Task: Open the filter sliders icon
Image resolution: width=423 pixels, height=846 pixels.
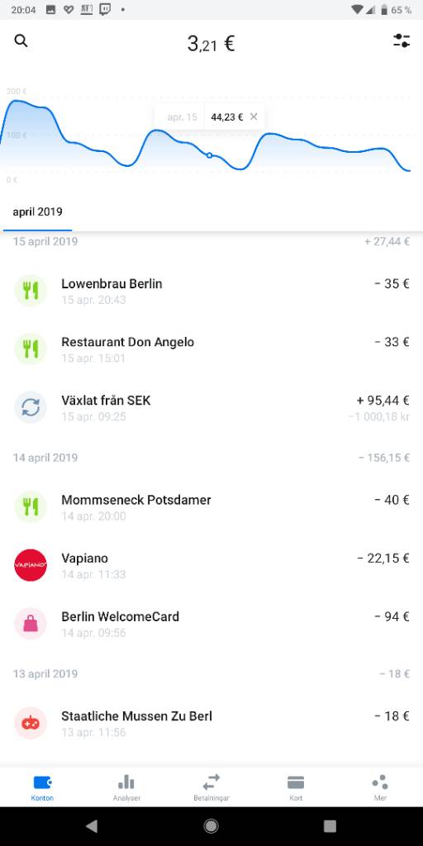Action: coord(402,41)
